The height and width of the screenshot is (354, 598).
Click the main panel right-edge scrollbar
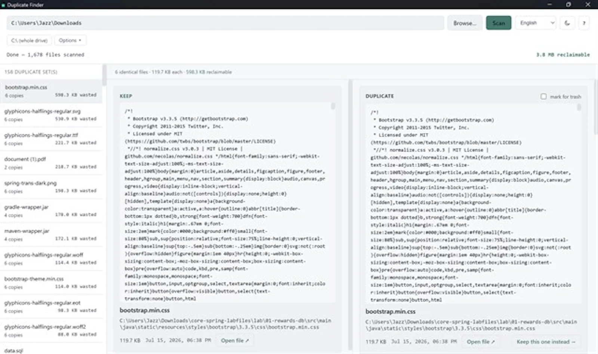pos(596,107)
